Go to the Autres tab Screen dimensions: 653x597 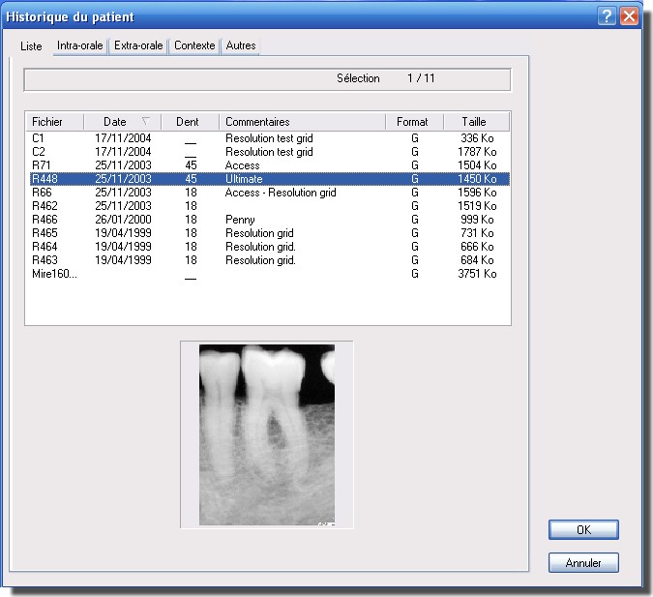pos(241,45)
